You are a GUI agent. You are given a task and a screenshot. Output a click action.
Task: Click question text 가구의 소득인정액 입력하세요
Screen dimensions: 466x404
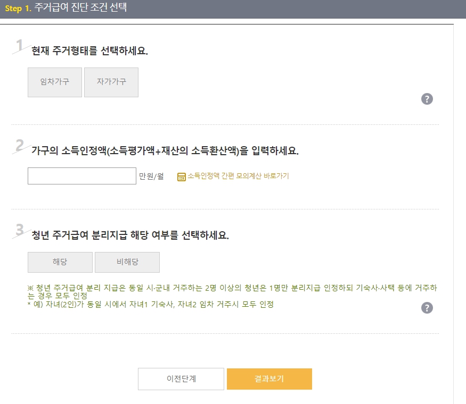[165, 150]
